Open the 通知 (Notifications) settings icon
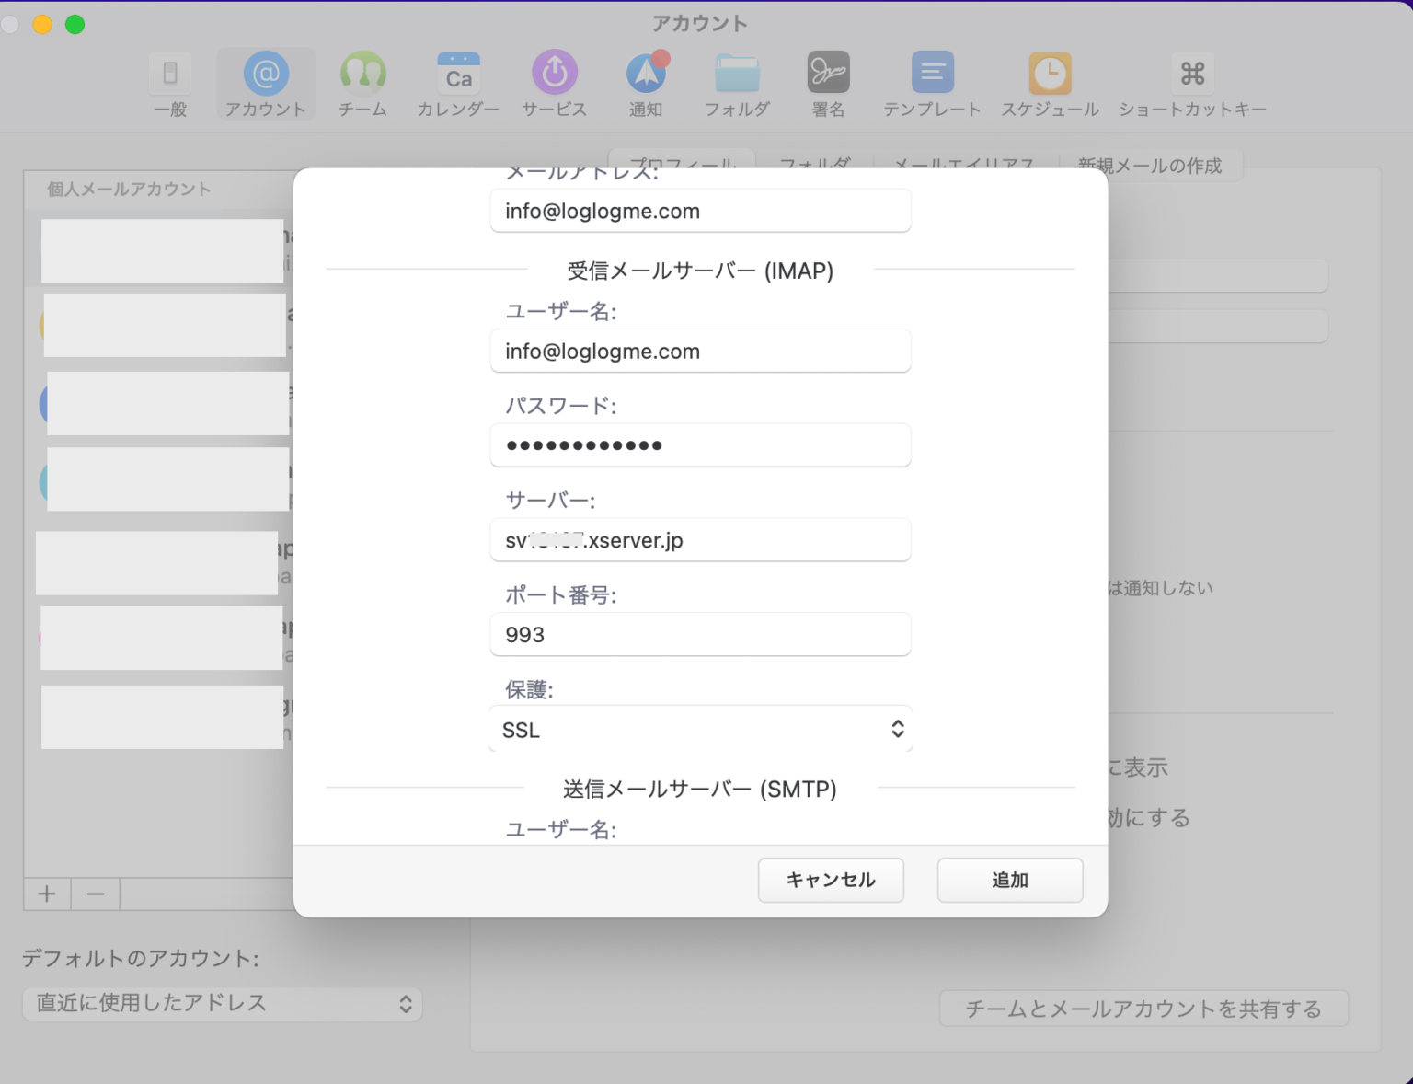 646,83
